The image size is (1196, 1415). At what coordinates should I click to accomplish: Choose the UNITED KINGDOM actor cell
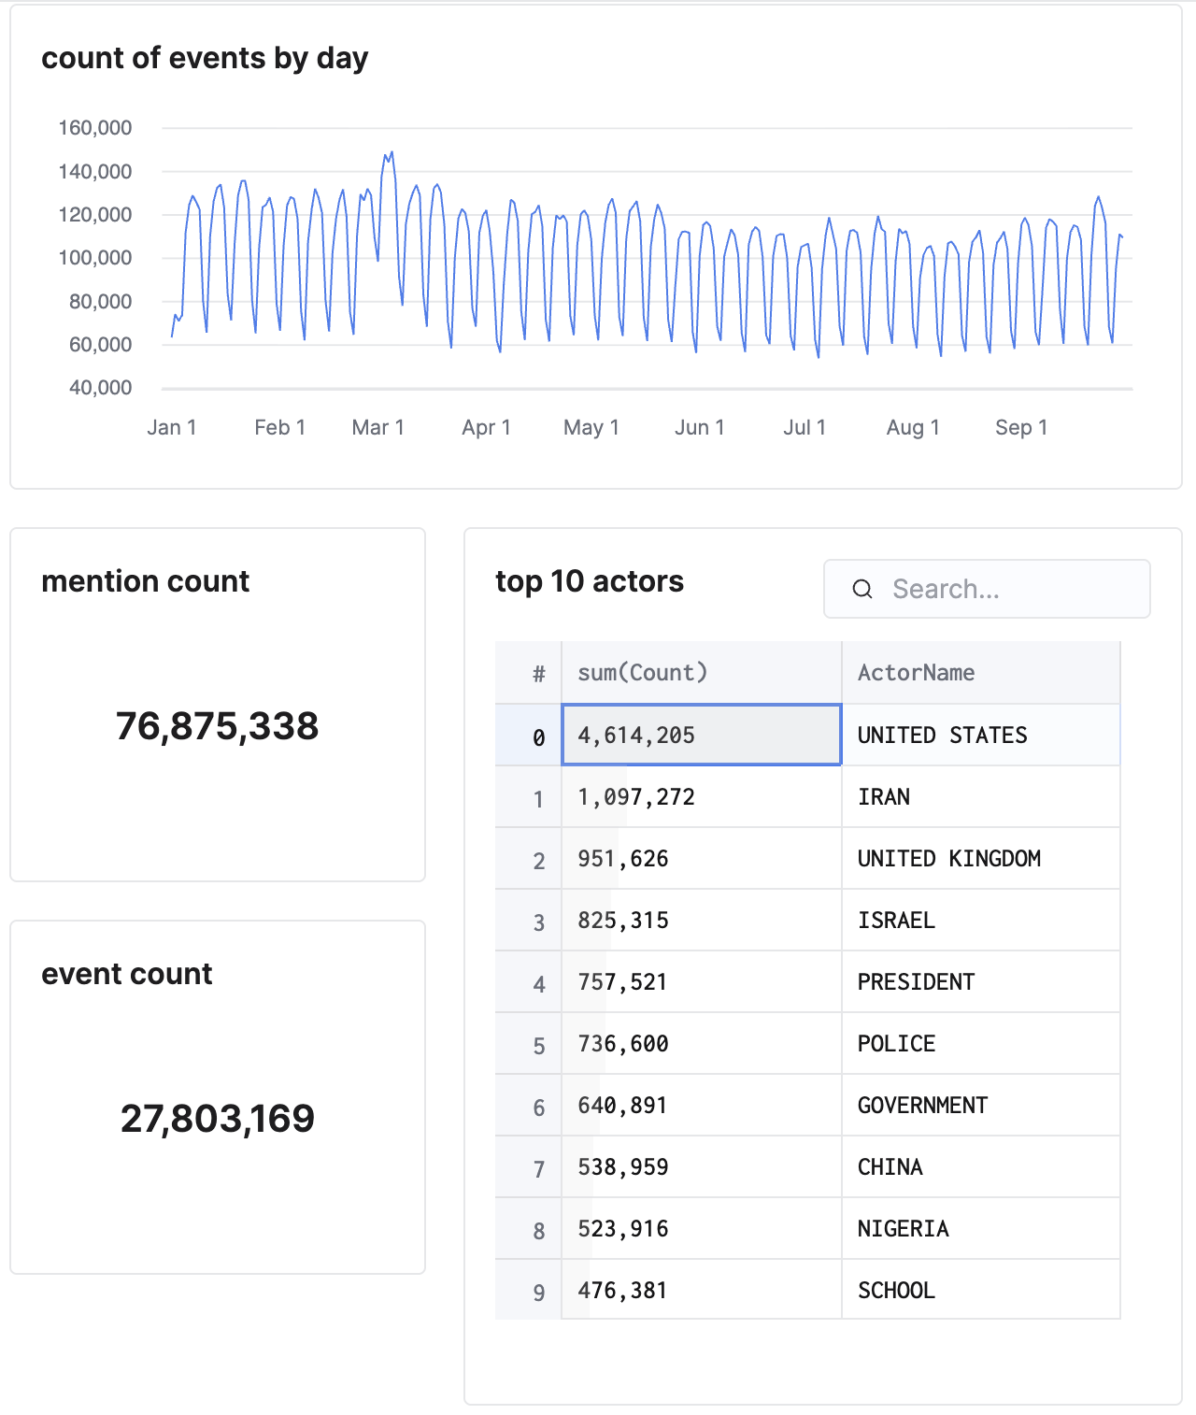pos(981,858)
